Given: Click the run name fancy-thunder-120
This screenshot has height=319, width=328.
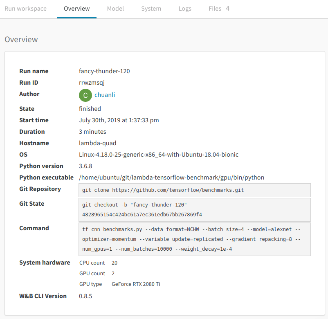Looking at the screenshot, I should [104, 71].
